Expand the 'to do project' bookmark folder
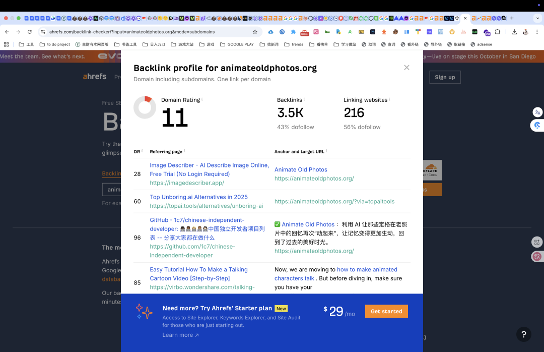 [55, 44]
